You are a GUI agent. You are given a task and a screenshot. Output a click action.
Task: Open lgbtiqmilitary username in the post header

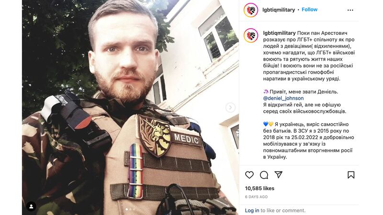click(x=279, y=10)
